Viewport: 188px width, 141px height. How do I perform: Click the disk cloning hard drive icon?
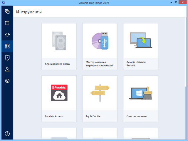tap(59, 40)
